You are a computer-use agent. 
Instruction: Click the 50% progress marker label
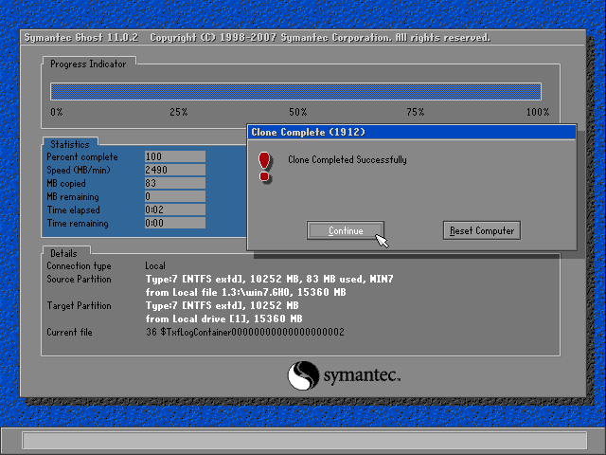(297, 112)
